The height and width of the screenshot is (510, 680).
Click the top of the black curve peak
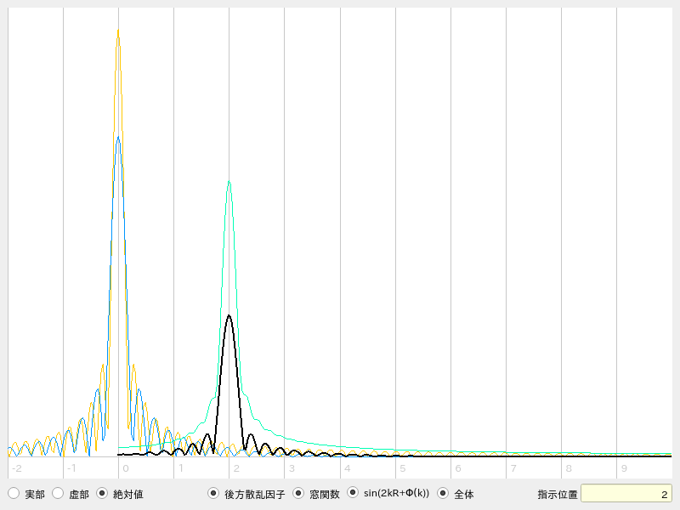(x=229, y=315)
